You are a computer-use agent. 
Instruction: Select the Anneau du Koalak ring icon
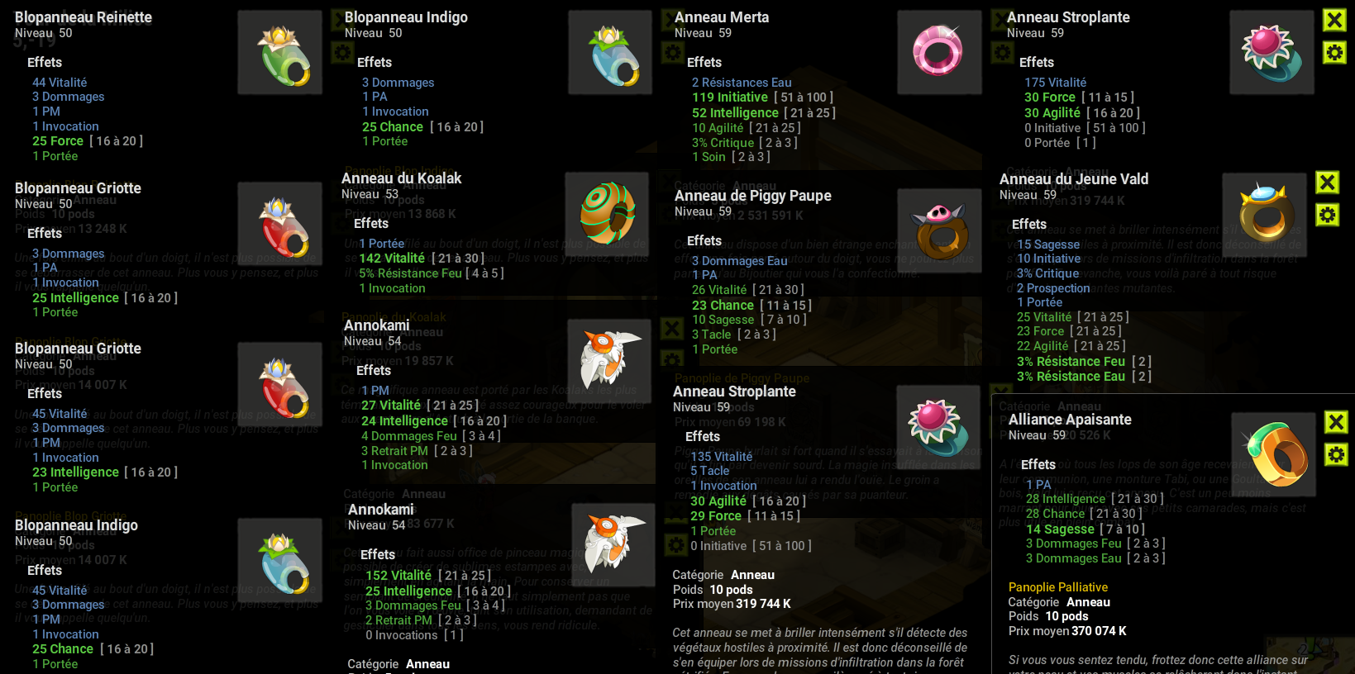[x=608, y=214]
